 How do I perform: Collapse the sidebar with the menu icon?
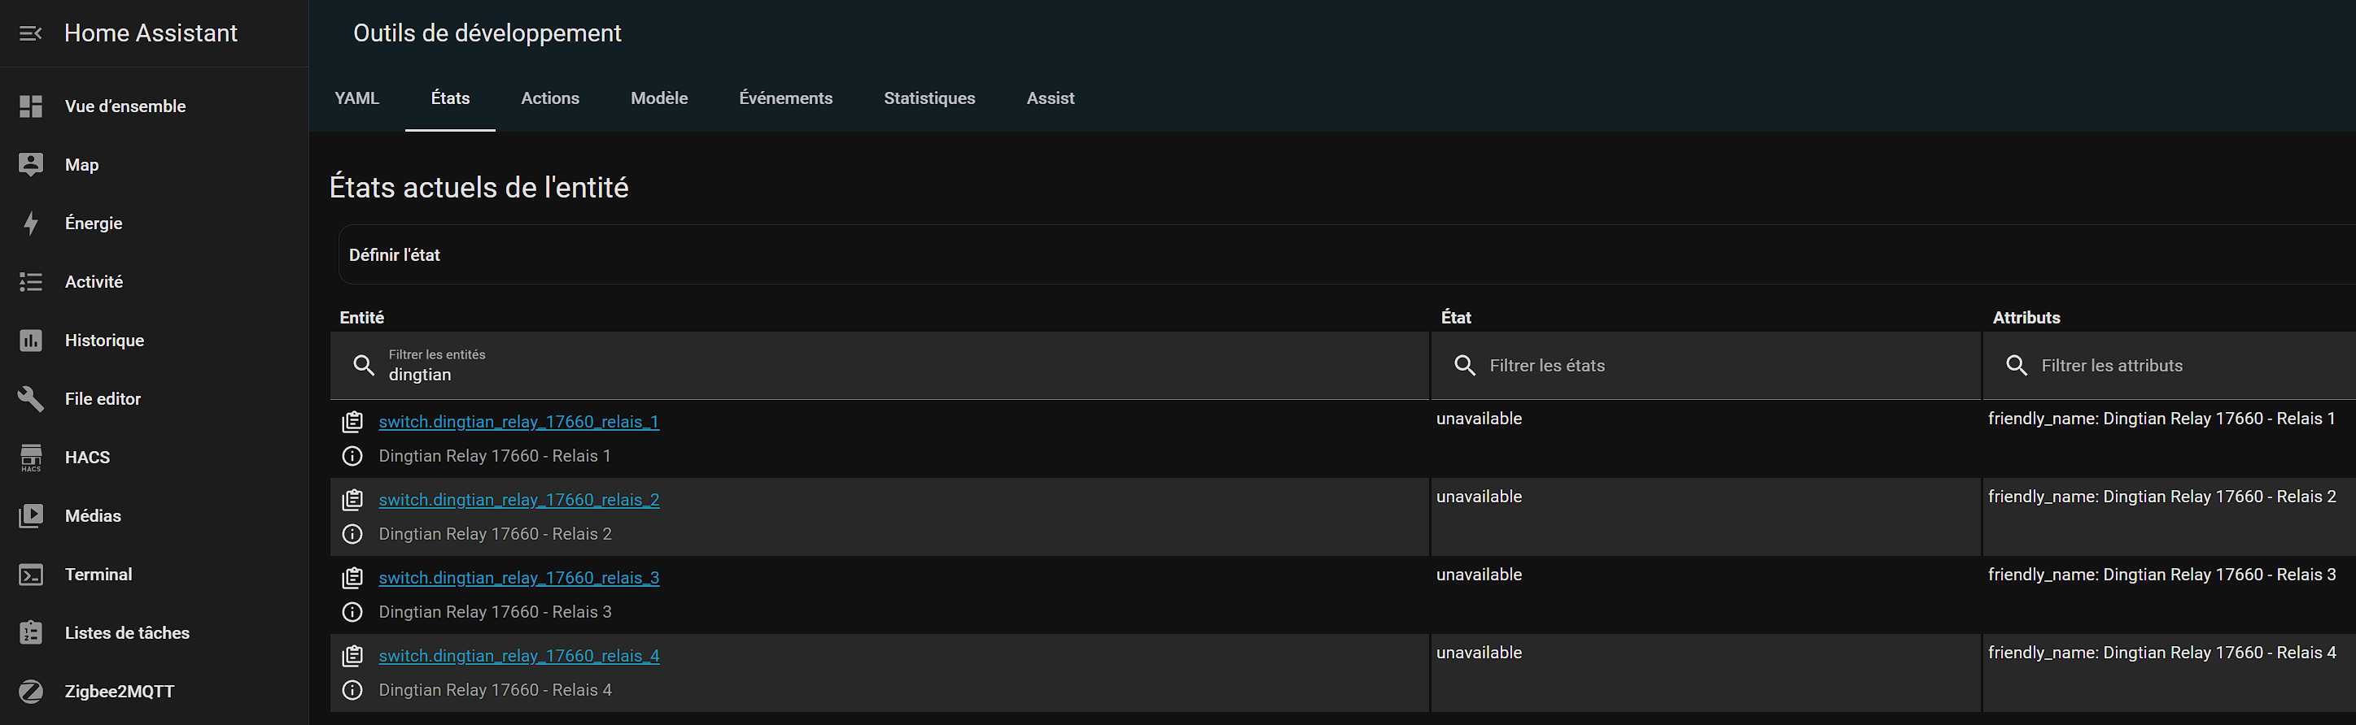click(30, 34)
